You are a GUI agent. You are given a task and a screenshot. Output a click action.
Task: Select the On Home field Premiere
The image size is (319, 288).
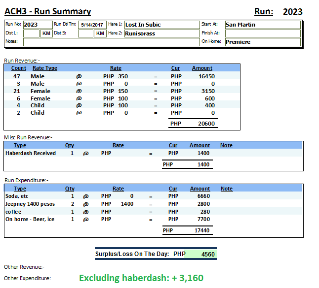tap(262, 42)
